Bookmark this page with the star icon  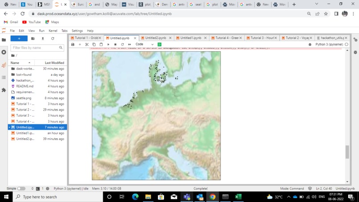pos(326,14)
